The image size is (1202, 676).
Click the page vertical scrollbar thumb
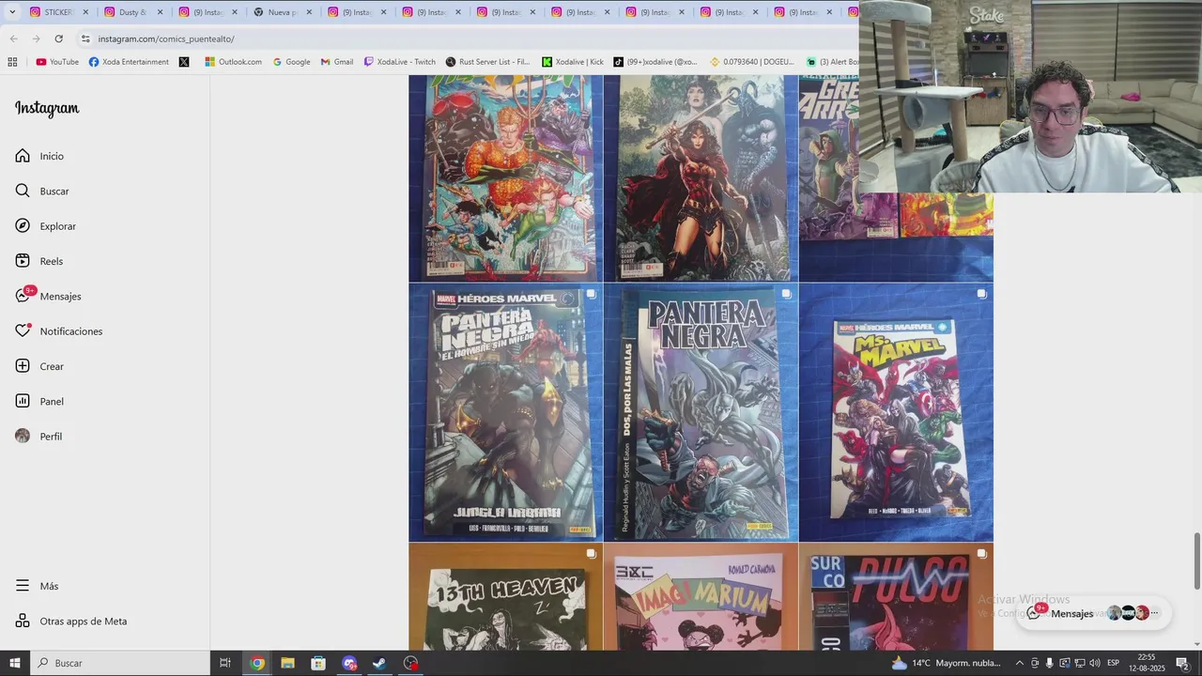pyautogui.click(x=1196, y=561)
